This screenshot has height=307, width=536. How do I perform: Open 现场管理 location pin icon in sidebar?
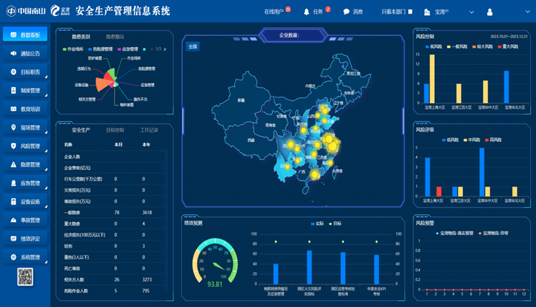click(x=13, y=127)
